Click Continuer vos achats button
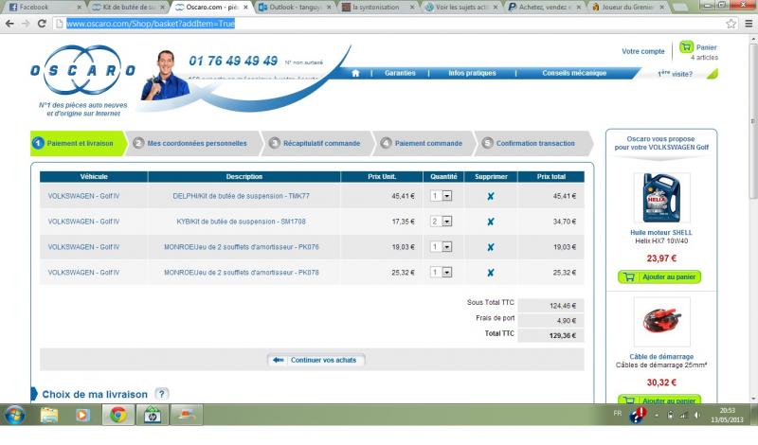 point(316,360)
